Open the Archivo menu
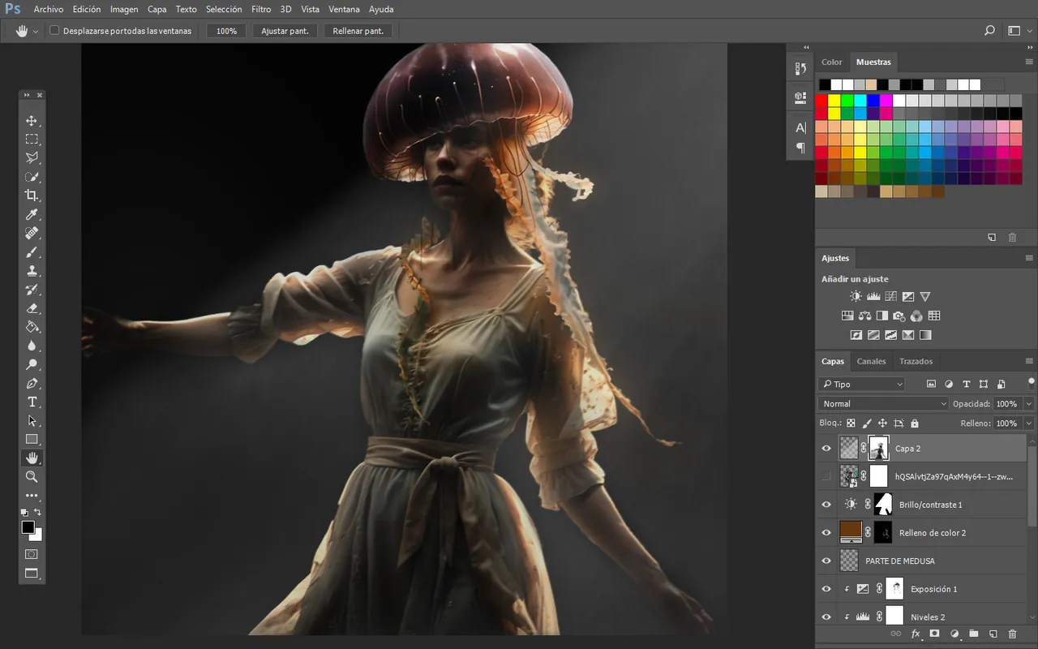Image resolution: width=1038 pixels, height=649 pixels. pos(49,10)
